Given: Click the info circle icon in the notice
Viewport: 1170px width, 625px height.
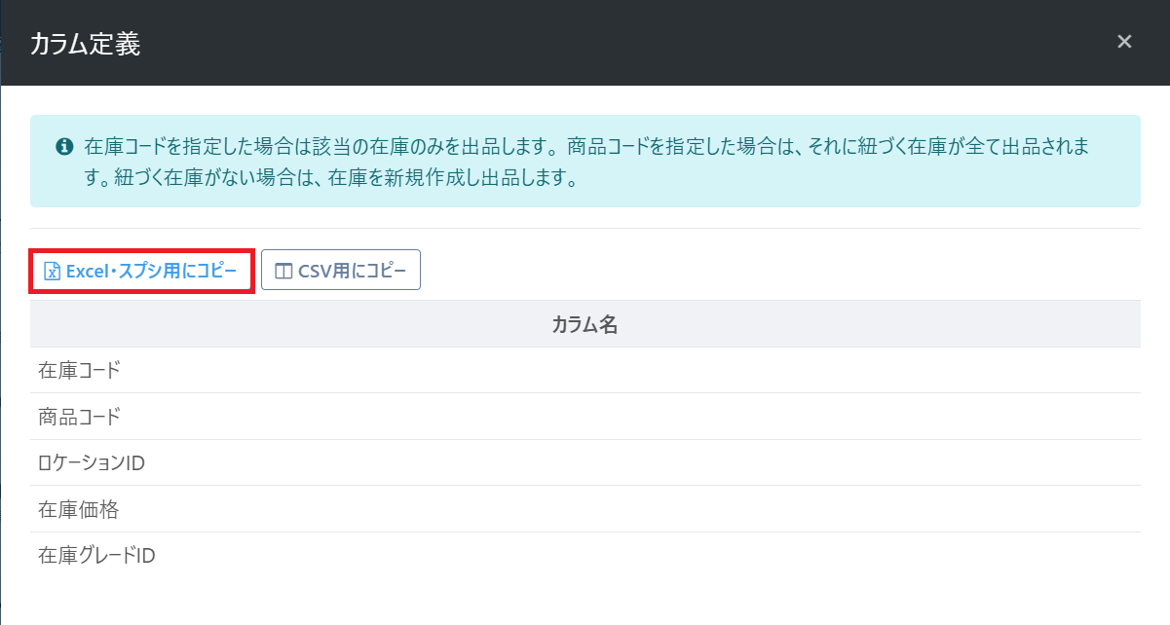Looking at the screenshot, I should (x=64, y=147).
